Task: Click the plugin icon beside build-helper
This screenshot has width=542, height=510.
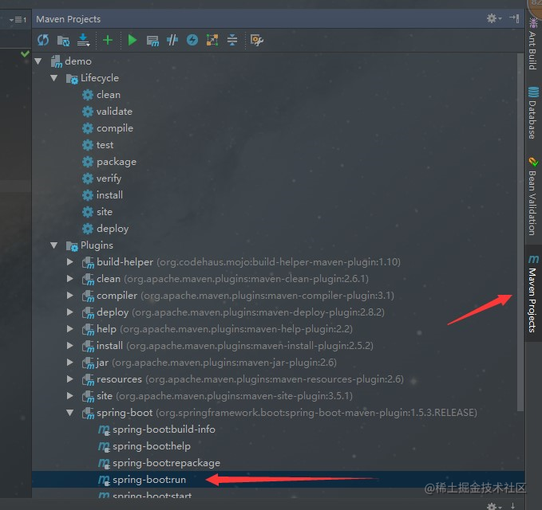Action: (88, 263)
